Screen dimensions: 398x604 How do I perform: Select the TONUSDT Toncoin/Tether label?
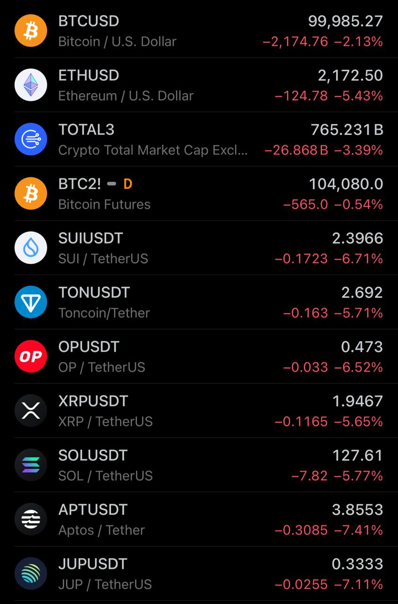click(x=104, y=313)
